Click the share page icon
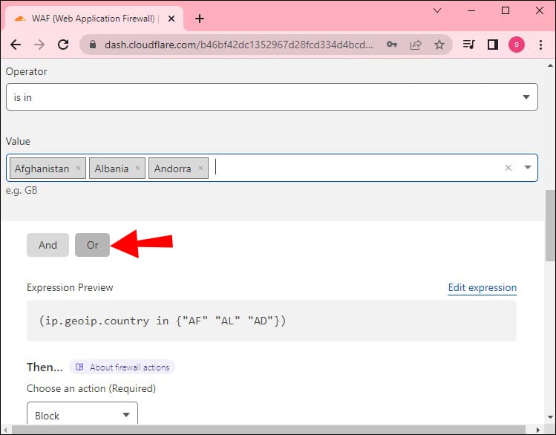 pyautogui.click(x=415, y=45)
